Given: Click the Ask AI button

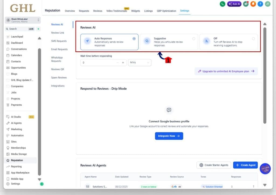Looking at the screenshot, I should pos(234,4).
